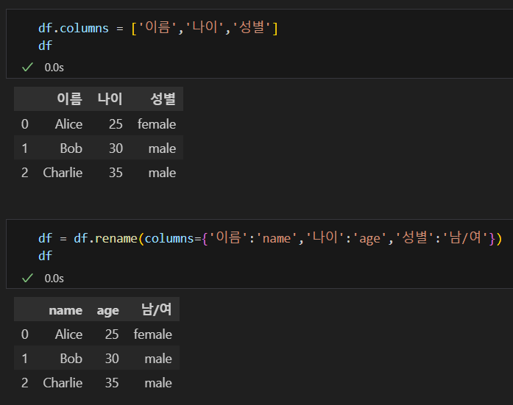Click the 0.0s execution time of second cell
513x405 pixels.
[54, 279]
